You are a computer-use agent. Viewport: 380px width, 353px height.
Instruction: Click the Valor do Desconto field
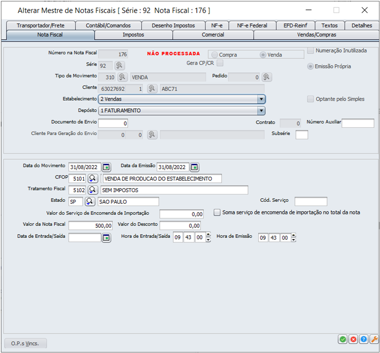(180, 225)
